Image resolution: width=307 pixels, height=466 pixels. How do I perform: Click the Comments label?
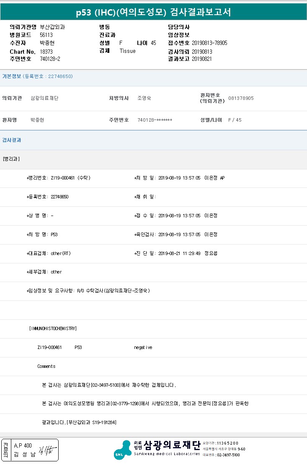[x=46, y=367]
